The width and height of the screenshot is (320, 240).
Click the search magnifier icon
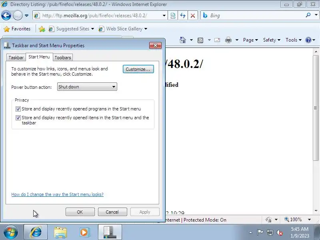(308, 15)
